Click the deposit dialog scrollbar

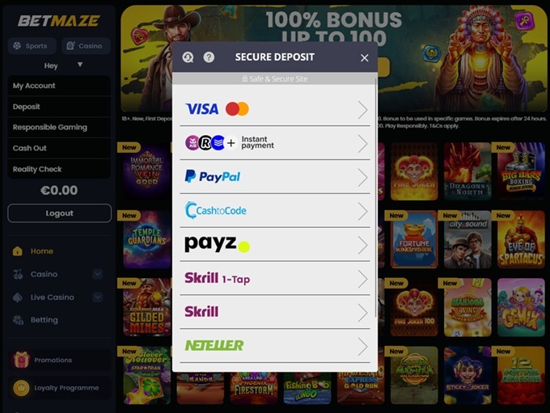[376, 196]
